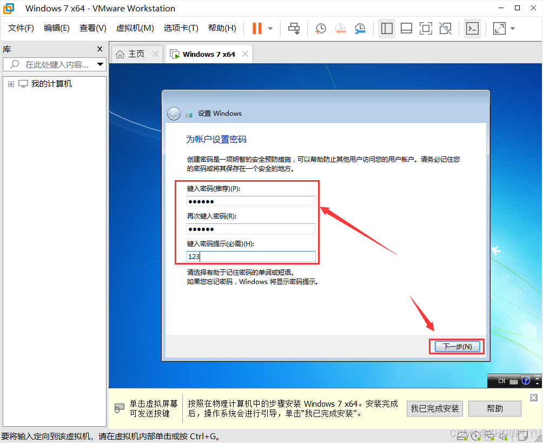Viewport: 543px width, 443px height.
Task: Send Ctrl+Alt+Del to the virtual machine
Action: tap(294, 29)
